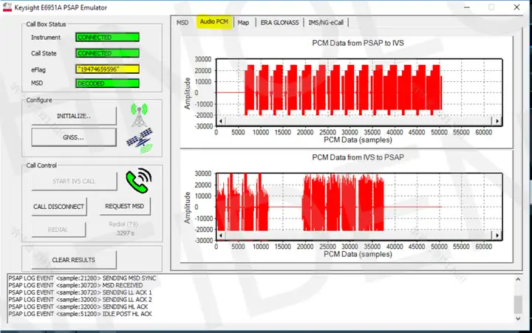Click the Keysight app icon in title bar

[7, 7]
